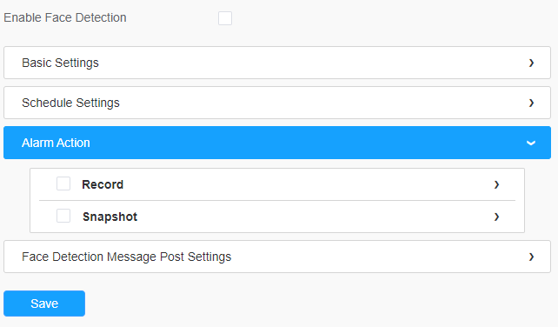Viewport: 558px width, 327px height.
Task: Expand the Basic Settings section
Action: coord(277,63)
